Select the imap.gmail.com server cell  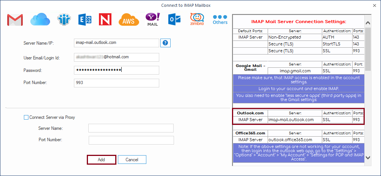coord(295,71)
